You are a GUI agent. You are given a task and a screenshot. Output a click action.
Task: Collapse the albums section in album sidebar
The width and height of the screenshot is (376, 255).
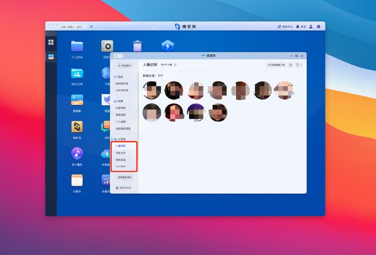pos(136,101)
